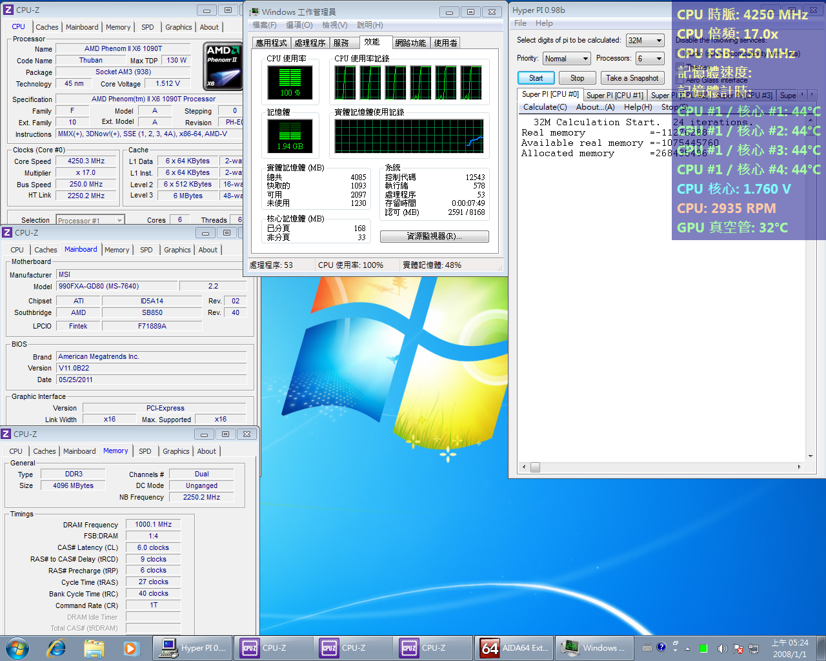Switch to Windows Task Manager taskbar button

pos(595,648)
